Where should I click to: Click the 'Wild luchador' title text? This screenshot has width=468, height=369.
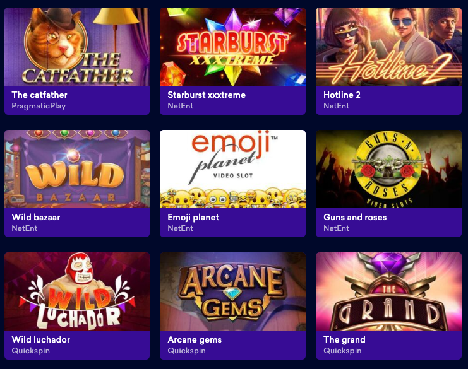tap(41, 339)
